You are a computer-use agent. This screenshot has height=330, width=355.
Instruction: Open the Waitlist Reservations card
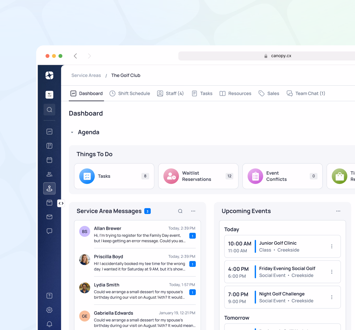tap(198, 176)
